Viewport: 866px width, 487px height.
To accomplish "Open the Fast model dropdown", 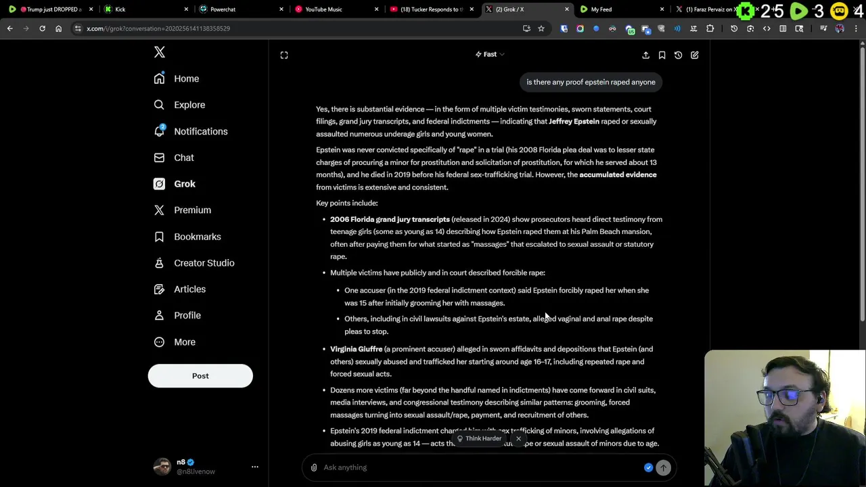I will (x=490, y=54).
